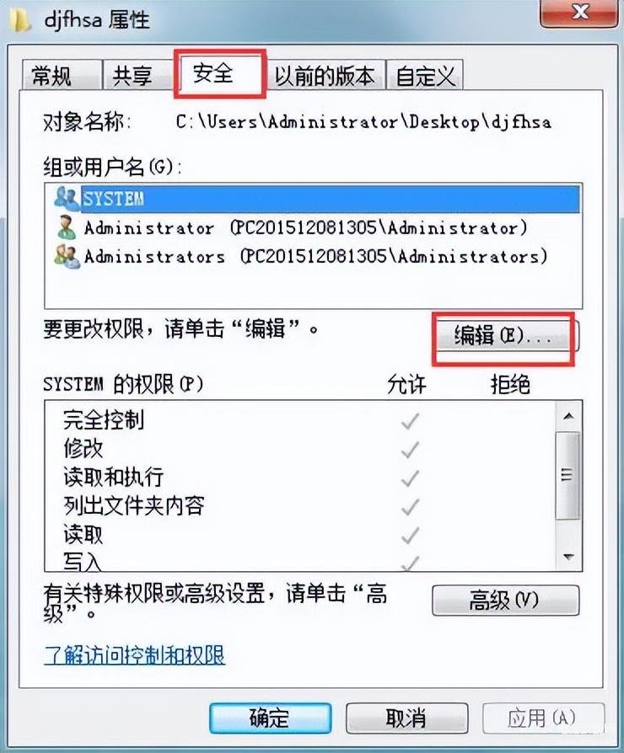Open the 以前的版本 tab
Viewport: 624px width, 753px height.
[325, 75]
